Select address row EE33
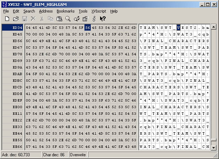This screenshot has height=159, width=219. (13, 127)
